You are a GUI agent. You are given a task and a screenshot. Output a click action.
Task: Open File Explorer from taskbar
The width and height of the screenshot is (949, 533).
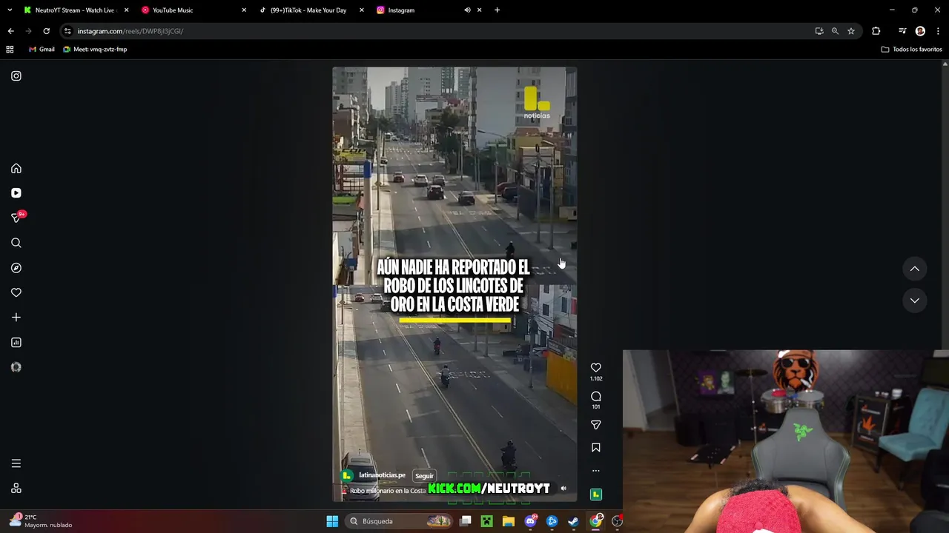click(509, 521)
